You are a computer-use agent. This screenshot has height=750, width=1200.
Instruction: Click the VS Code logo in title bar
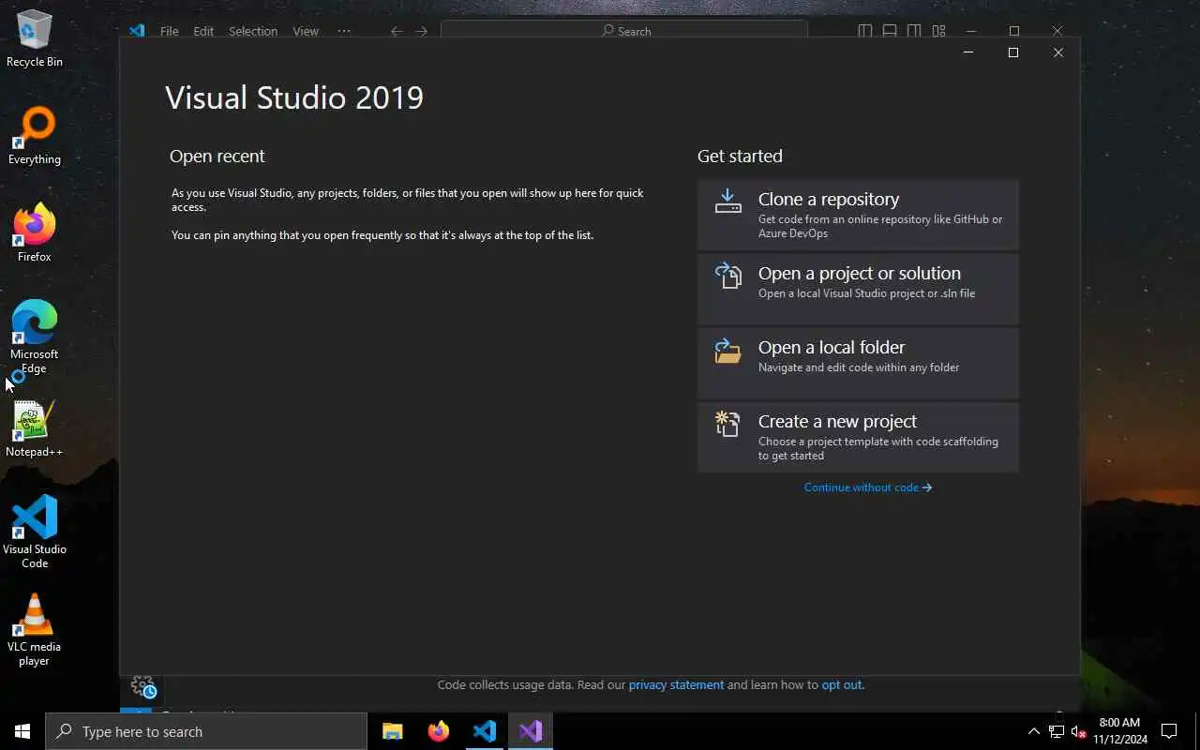coord(137,31)
